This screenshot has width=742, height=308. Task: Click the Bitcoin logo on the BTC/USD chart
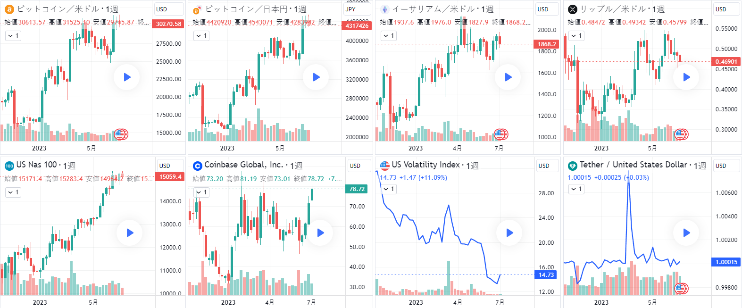click(x=9, y=9)
